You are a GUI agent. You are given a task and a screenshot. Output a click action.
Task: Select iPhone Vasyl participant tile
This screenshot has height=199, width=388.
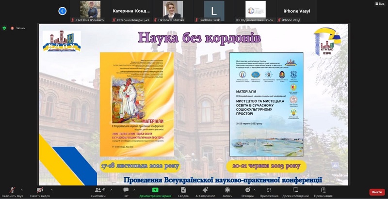coord(297,11)
